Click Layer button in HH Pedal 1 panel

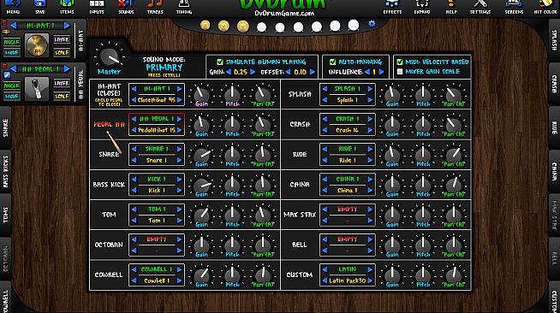62,84
